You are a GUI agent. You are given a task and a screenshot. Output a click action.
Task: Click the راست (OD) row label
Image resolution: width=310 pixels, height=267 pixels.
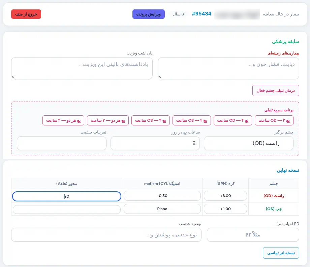coord(274,196)
